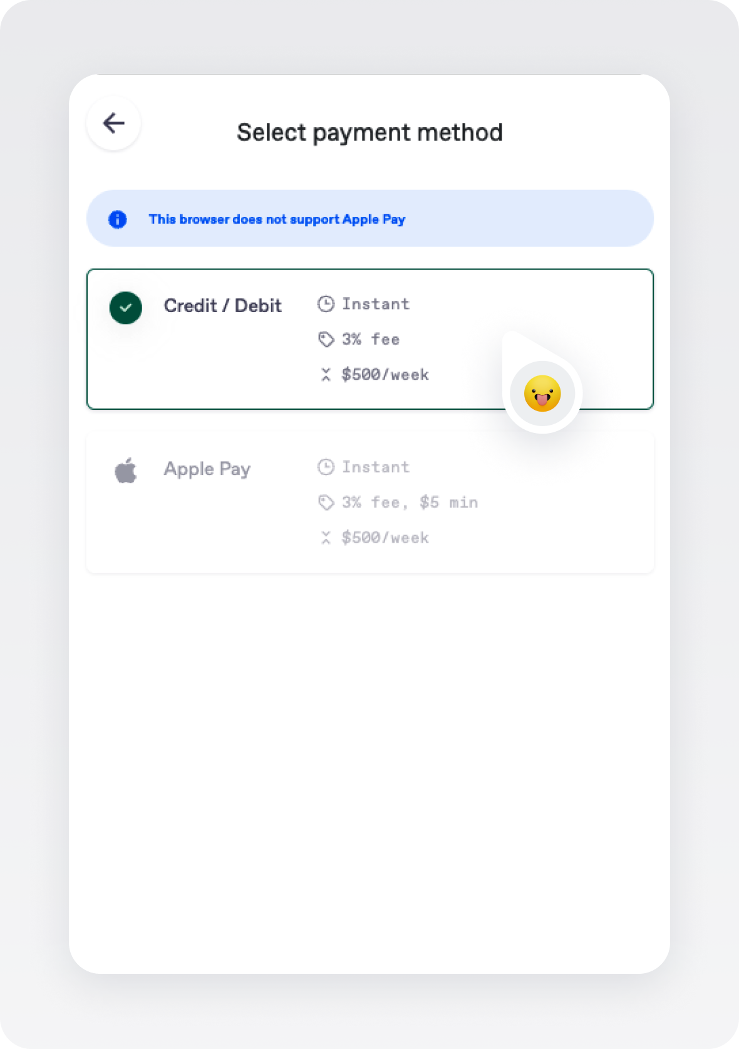The height and width of the screenshot is (1049, 739).
Task: Click the limit icon beside Credit/Debit $500/week
Action: pos(326,375)
